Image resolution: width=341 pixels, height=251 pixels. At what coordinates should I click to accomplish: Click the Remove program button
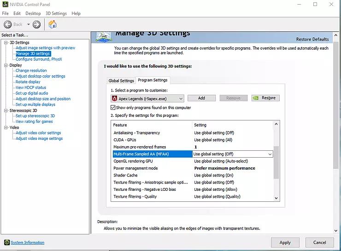233,98
